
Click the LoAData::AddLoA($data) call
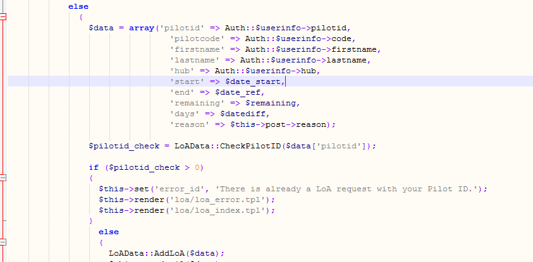pyautogui.click(x=166, y=253)
